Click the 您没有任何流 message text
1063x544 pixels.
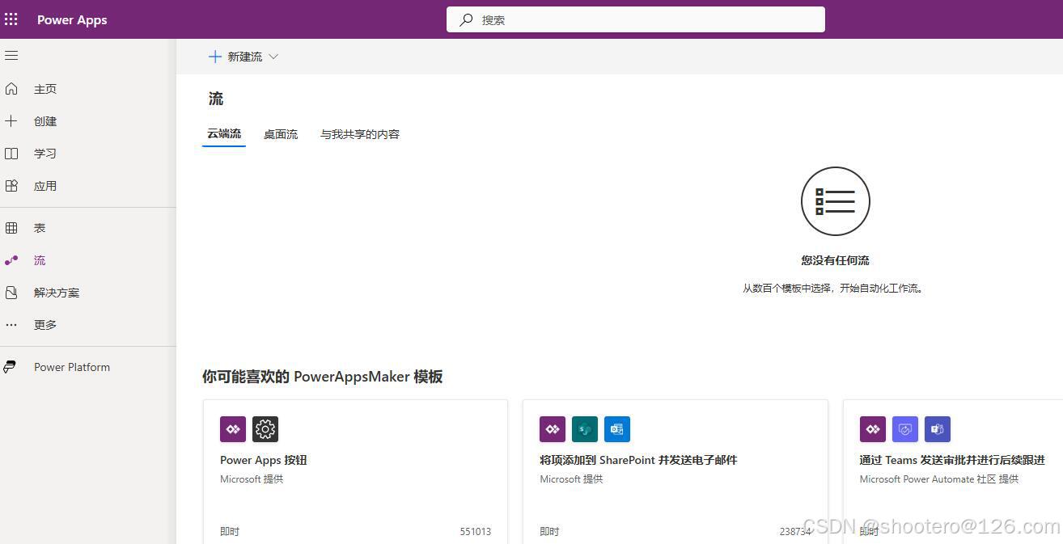(x=836, y=260)
